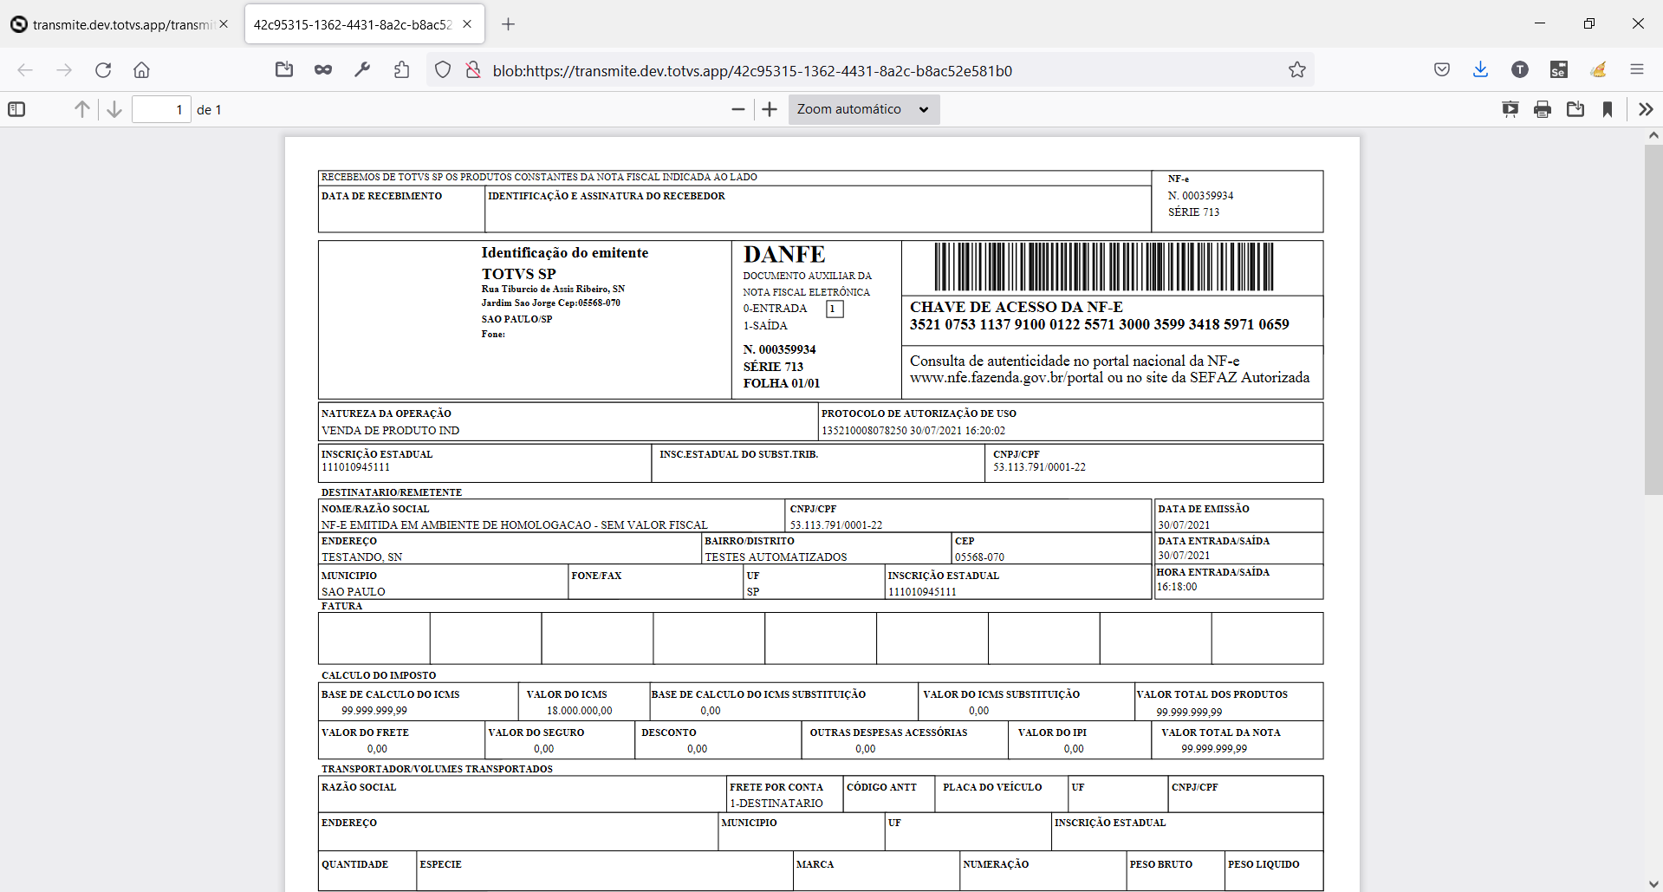
Task: Open current view bookmark link
Action: pos(1608,109)
